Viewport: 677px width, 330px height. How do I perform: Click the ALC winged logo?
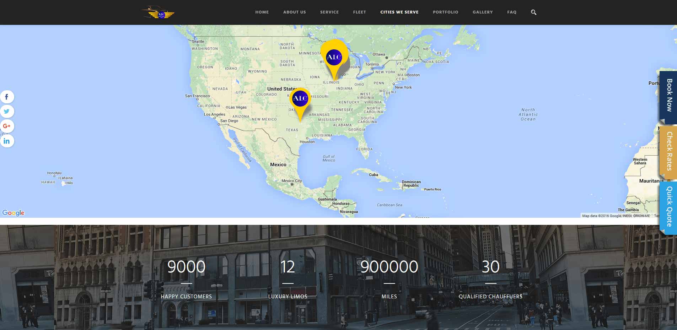pyautogui.click(x=158, y=12)
